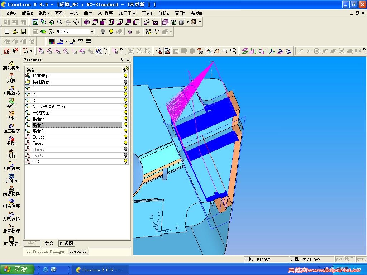367x275 pixels.
Task: Toggle visibility bulb for 集合7
Action: (x=125, y=119)
